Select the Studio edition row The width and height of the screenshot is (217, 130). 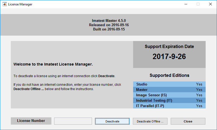pyautogui.click(x=169, y=84)
